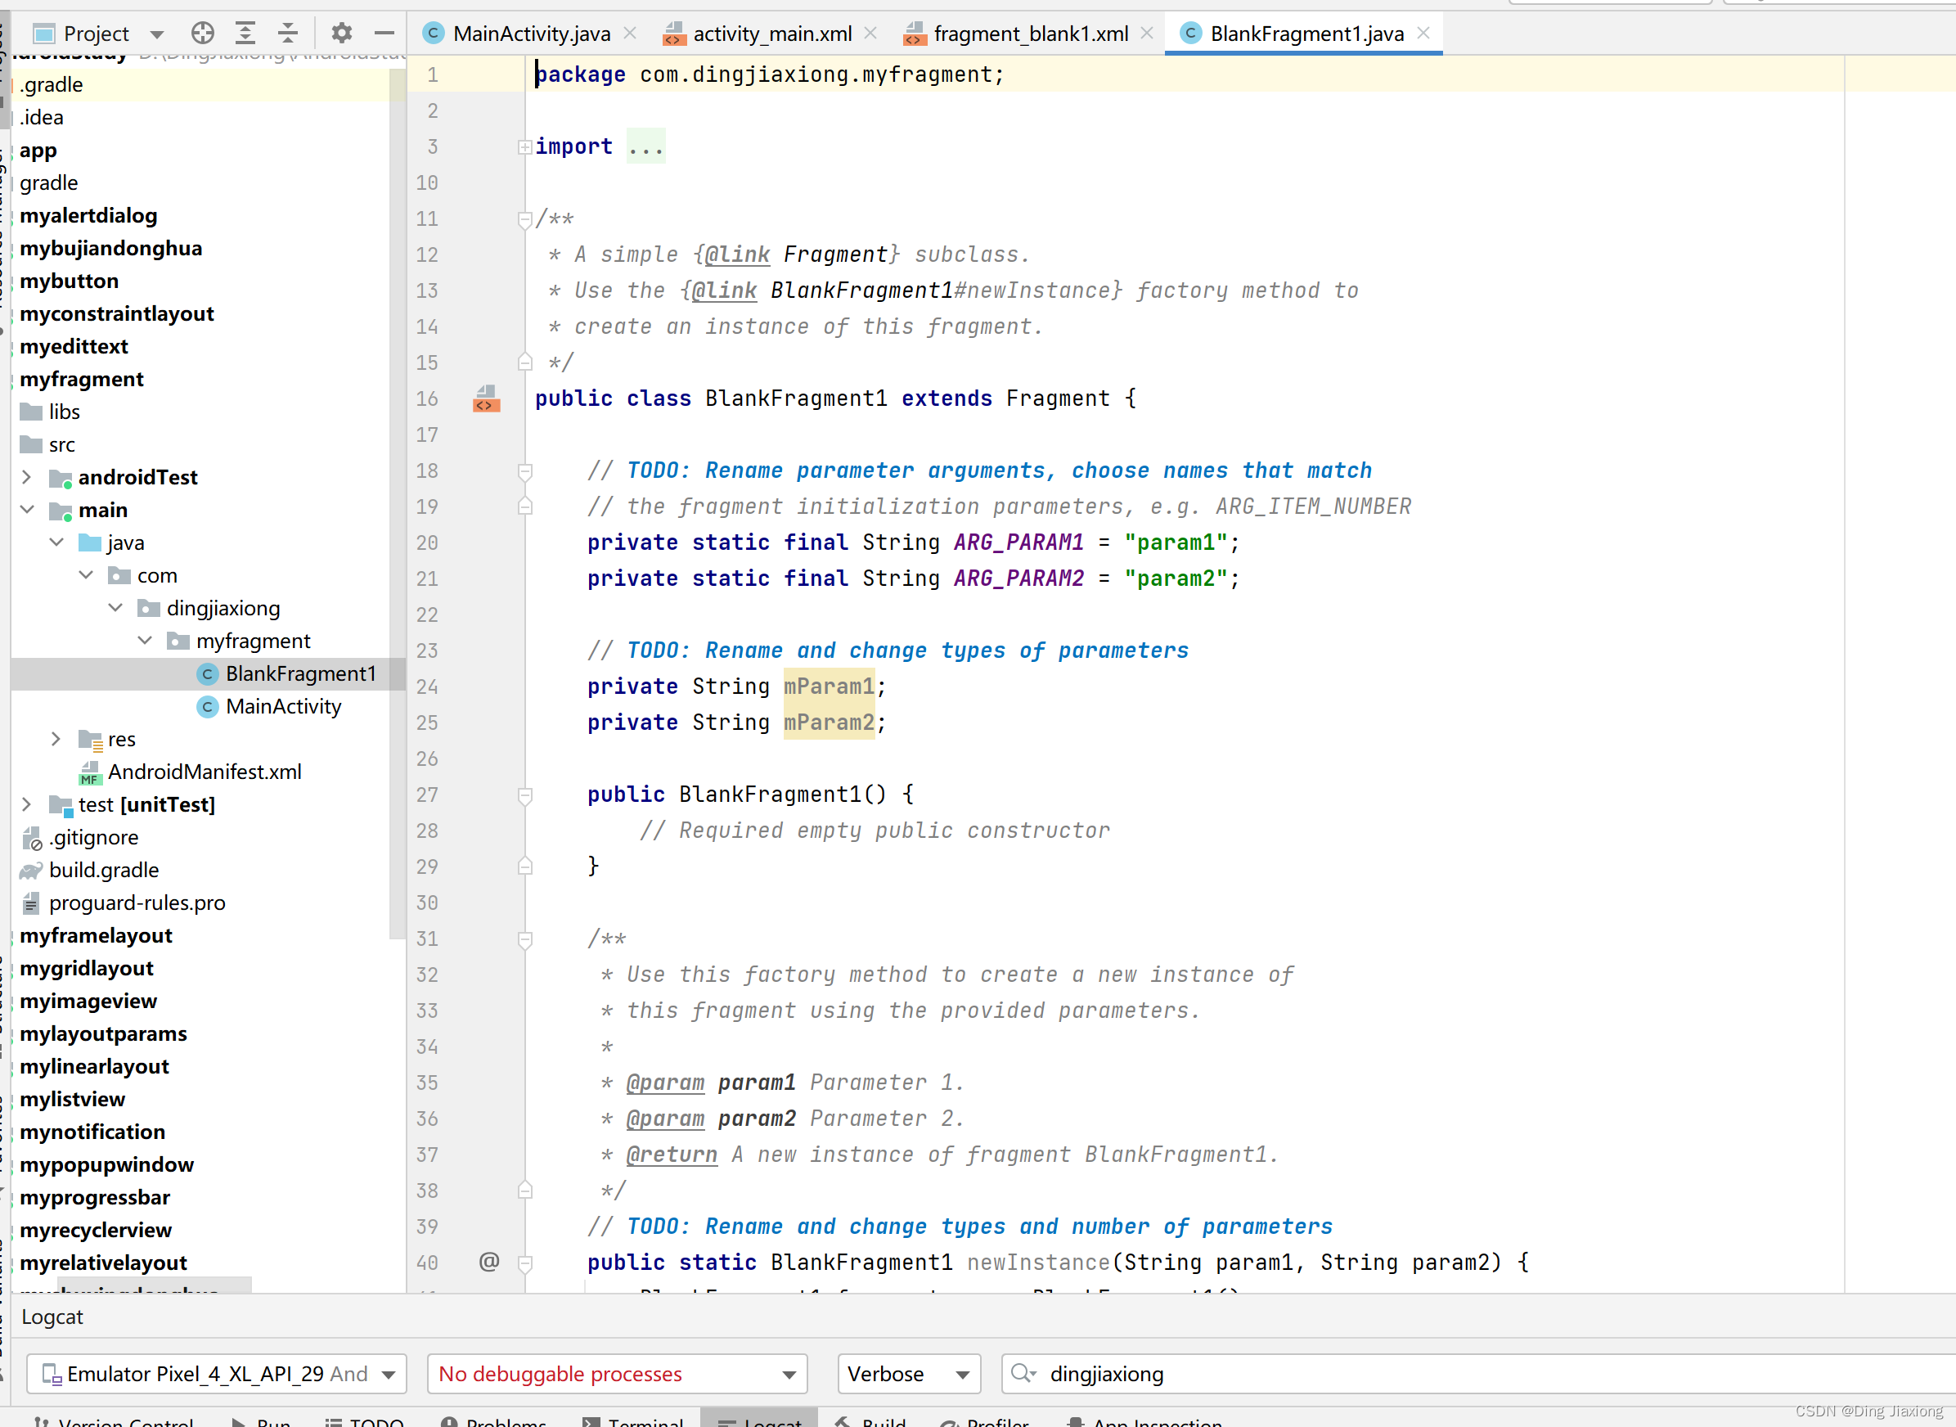This screenshot has width=1956, height=1427.
Task: Switch to MainActivity.java tab
Action: pos(531,34)
